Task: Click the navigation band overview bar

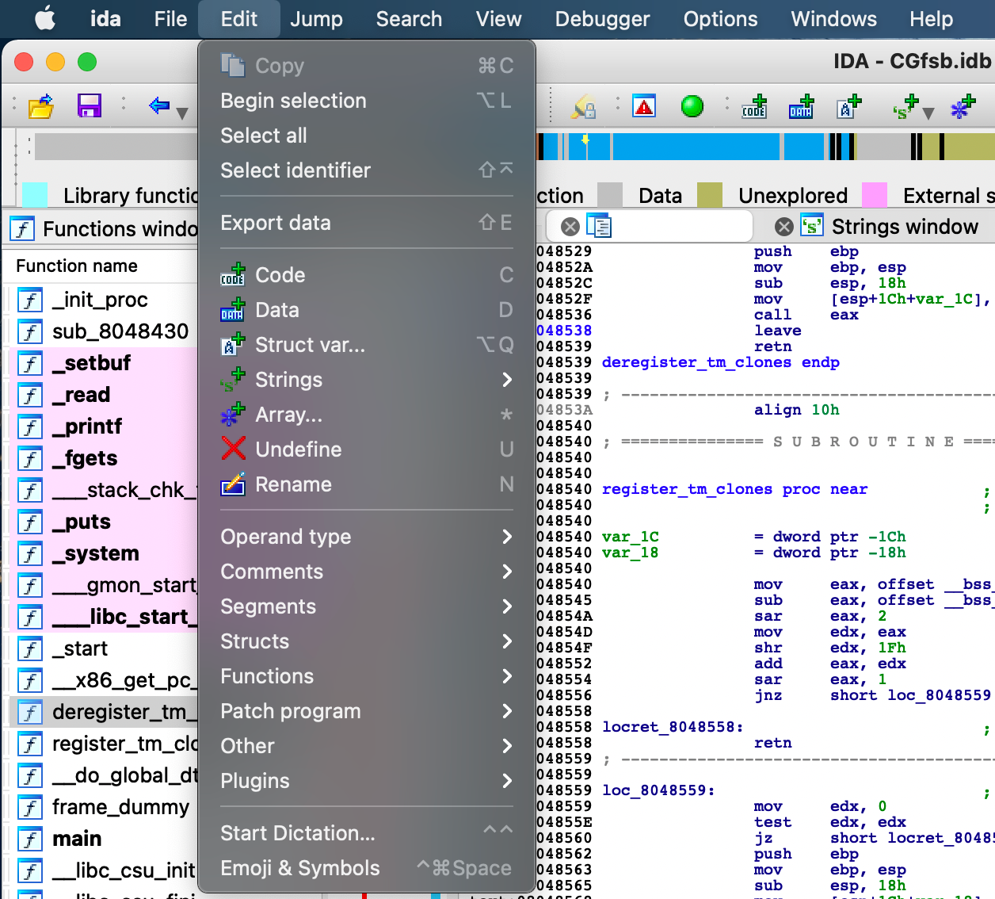Action: 764,147
